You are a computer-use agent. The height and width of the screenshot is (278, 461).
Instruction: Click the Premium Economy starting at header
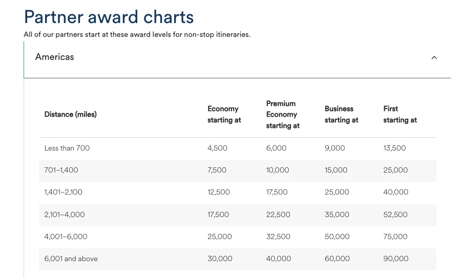pyautogui.click(x=282, y=114)
